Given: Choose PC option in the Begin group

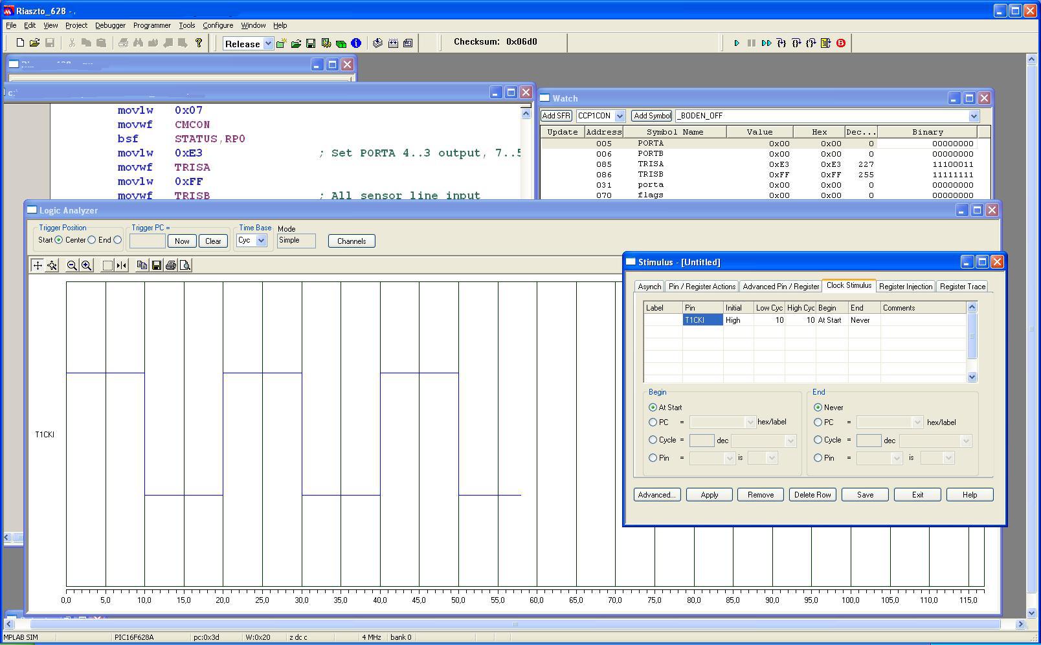Looking at the screenshot, I should click(653, 422).
